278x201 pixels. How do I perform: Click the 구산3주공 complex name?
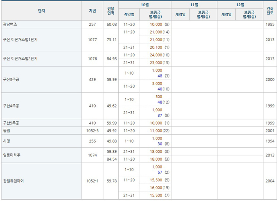pyautogui.click(x=11, y=79)
